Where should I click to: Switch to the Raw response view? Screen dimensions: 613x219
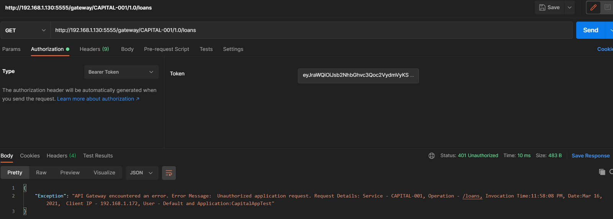41,173
